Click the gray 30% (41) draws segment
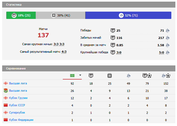The width and height of the screenshot is (177, 126). 61,15
